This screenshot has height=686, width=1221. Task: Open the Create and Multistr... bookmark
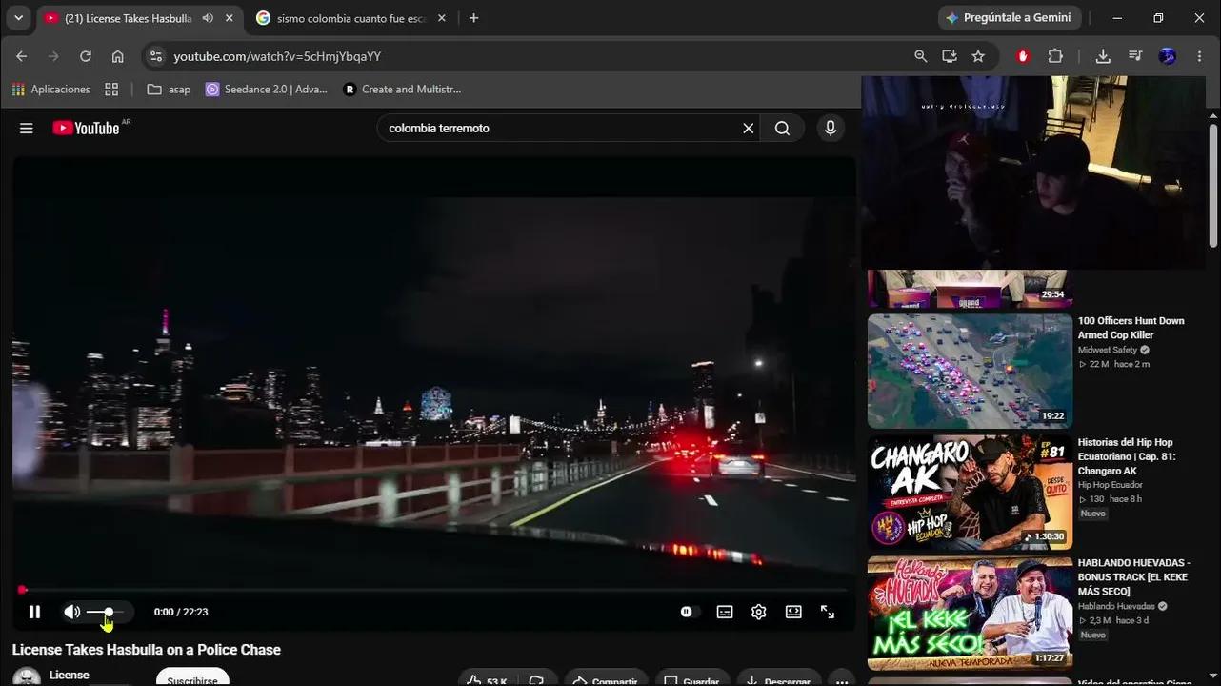402,89
